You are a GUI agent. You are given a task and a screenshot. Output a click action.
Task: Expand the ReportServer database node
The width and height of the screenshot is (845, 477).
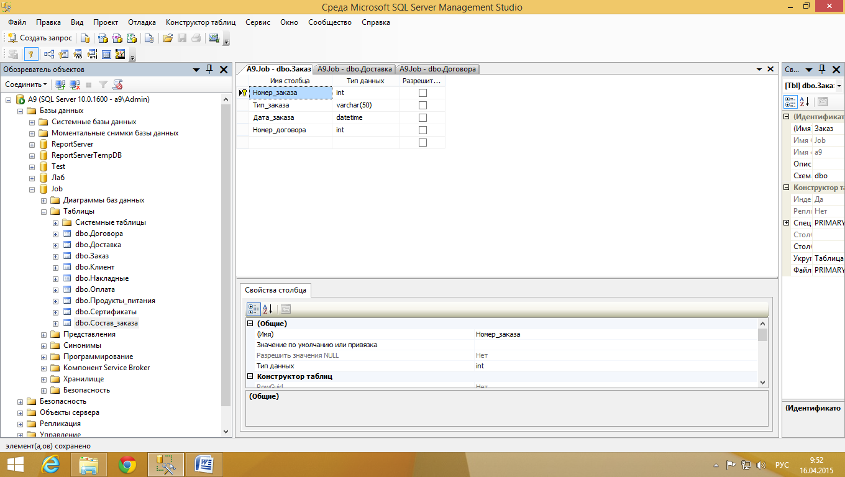click(x=32, y=144)
